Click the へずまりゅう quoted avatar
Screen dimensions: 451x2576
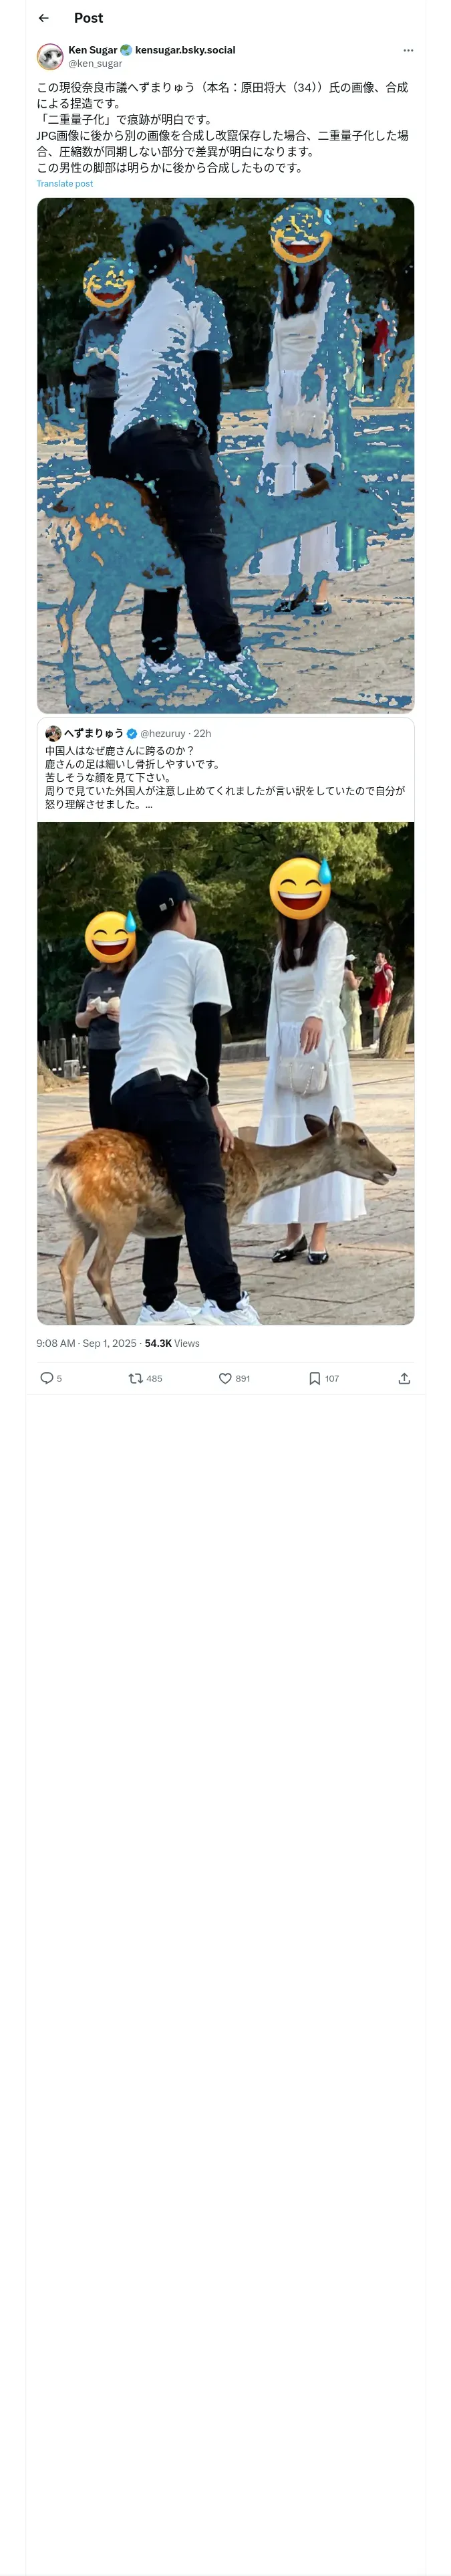[x=53, y=733]
